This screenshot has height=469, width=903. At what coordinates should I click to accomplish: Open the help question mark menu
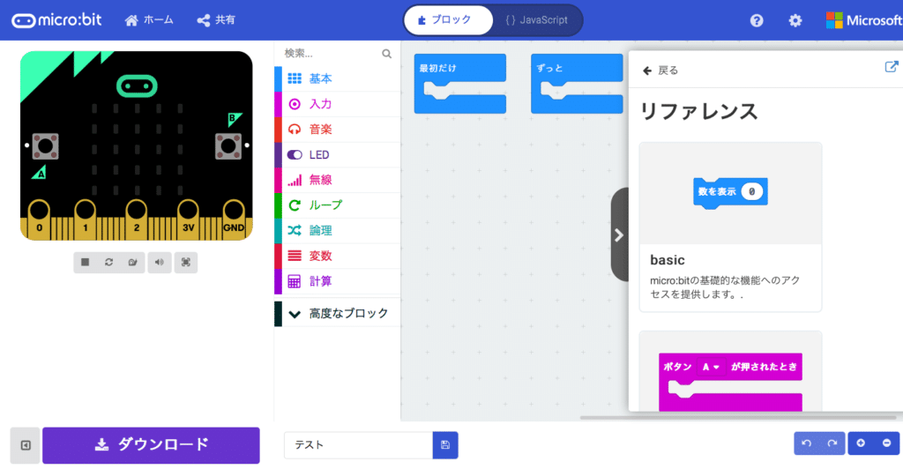point(757,20)
